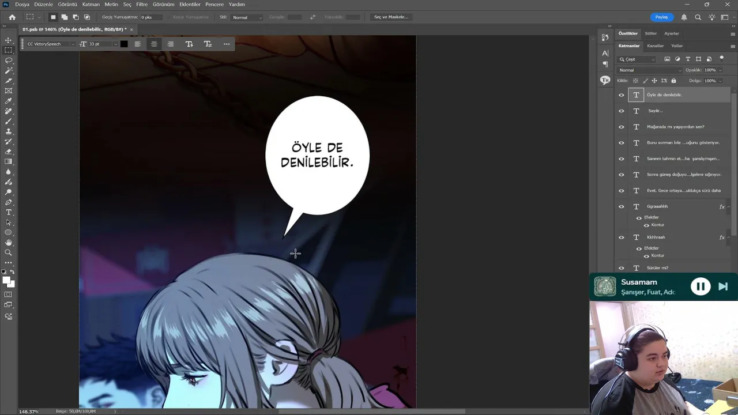The image size is (738, 415).
Task: Collapse effects of the Kkhhraah layer
Action: pos(729,237)
